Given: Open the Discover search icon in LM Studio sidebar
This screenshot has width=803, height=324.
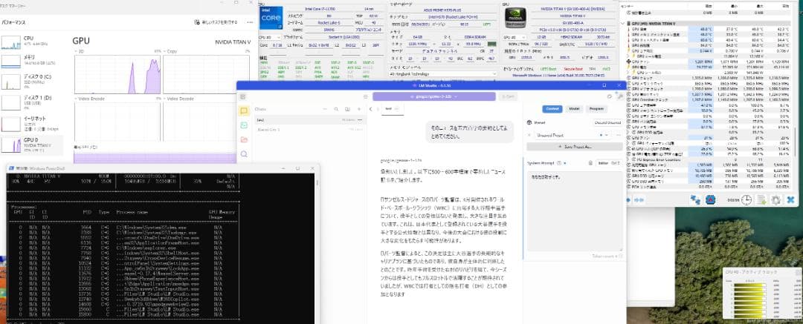Looking at the screenshot, I should pyautogui.click(x=245, y=153).
